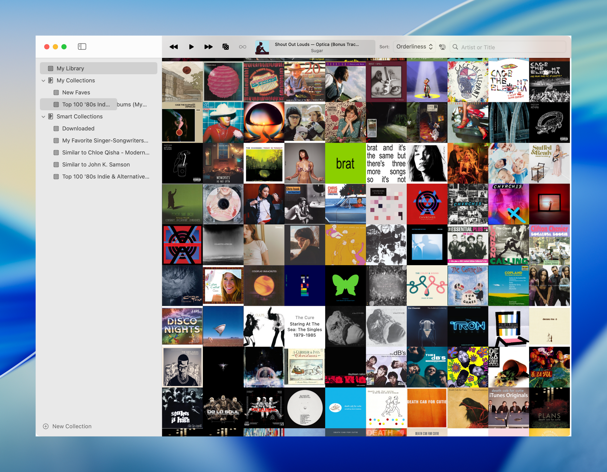Click the London Calling album cover
Viewport: 607px width, 472px height.
click(x=508, y=245)
